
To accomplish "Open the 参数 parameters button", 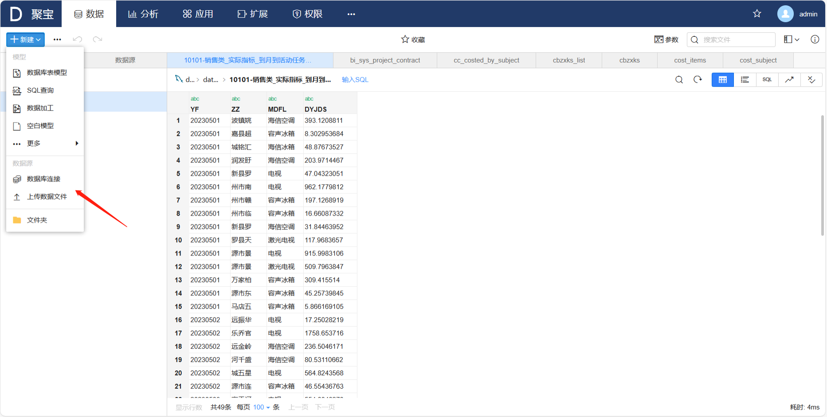I will 666,39.
